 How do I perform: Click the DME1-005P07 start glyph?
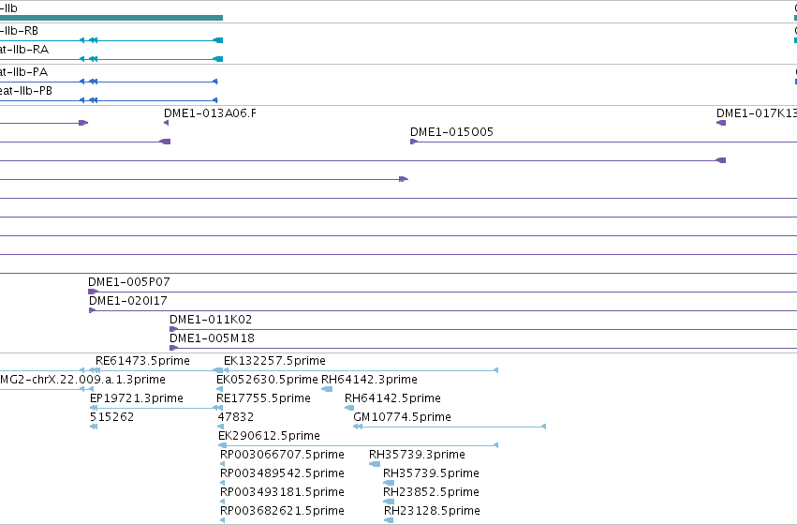coord(93,292)
